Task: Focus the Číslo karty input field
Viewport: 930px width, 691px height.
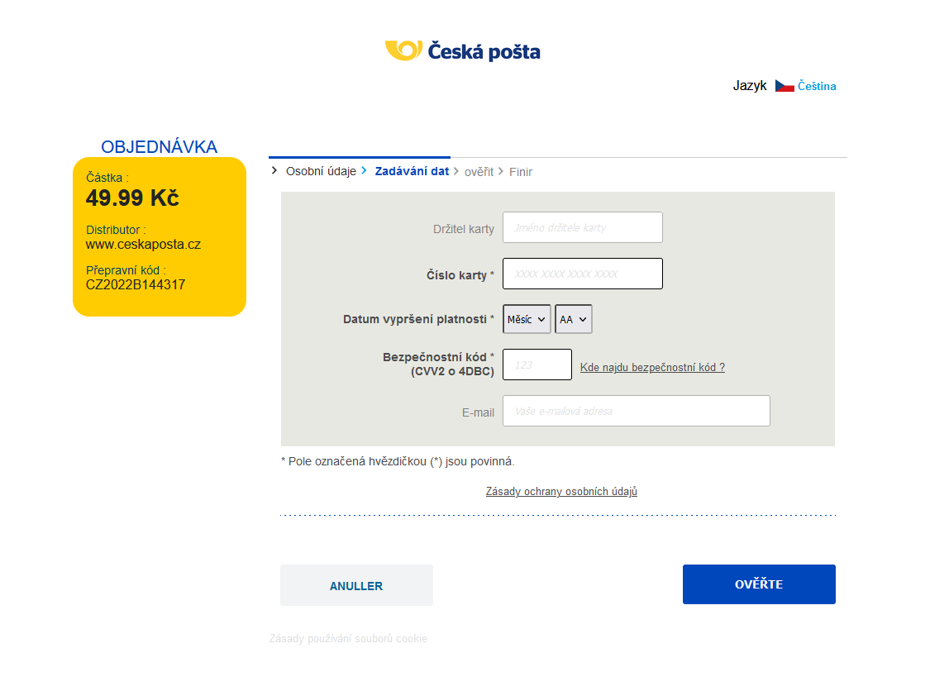Action: click(583, 274)
